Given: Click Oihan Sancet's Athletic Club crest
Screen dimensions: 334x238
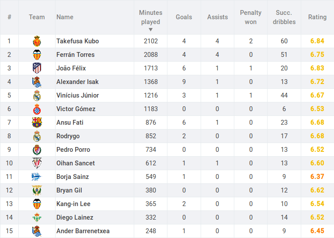Looking at the screenshot, I should coord(37,163).
